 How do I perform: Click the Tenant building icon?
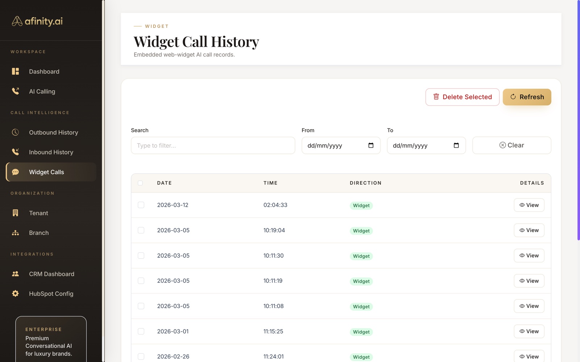click(x=15, y=213)
